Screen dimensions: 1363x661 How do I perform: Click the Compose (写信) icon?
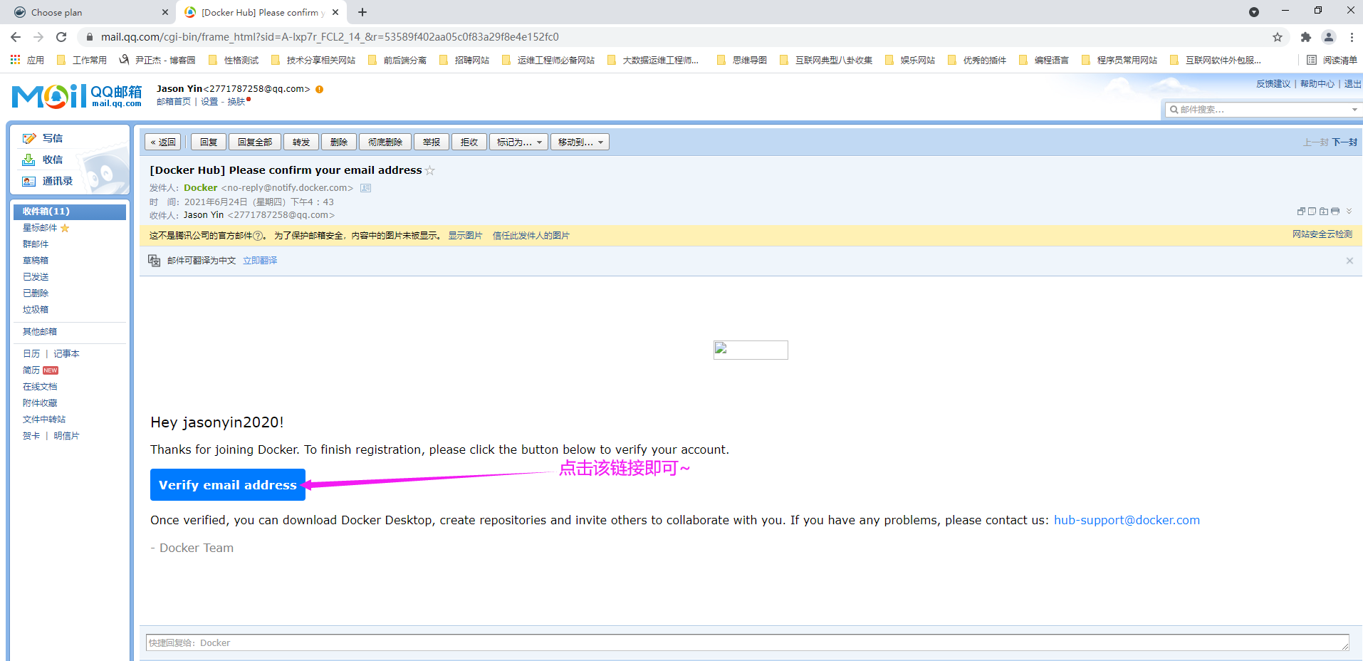[29, 138]
